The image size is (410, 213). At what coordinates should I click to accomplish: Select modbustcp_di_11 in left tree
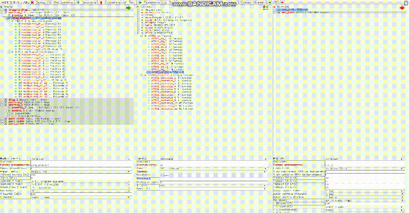pos(45,83)
